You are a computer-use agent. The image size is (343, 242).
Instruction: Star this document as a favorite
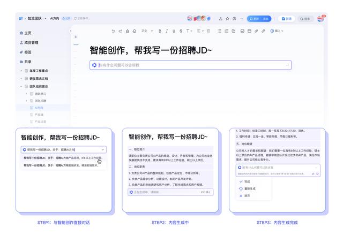[227, 18]
